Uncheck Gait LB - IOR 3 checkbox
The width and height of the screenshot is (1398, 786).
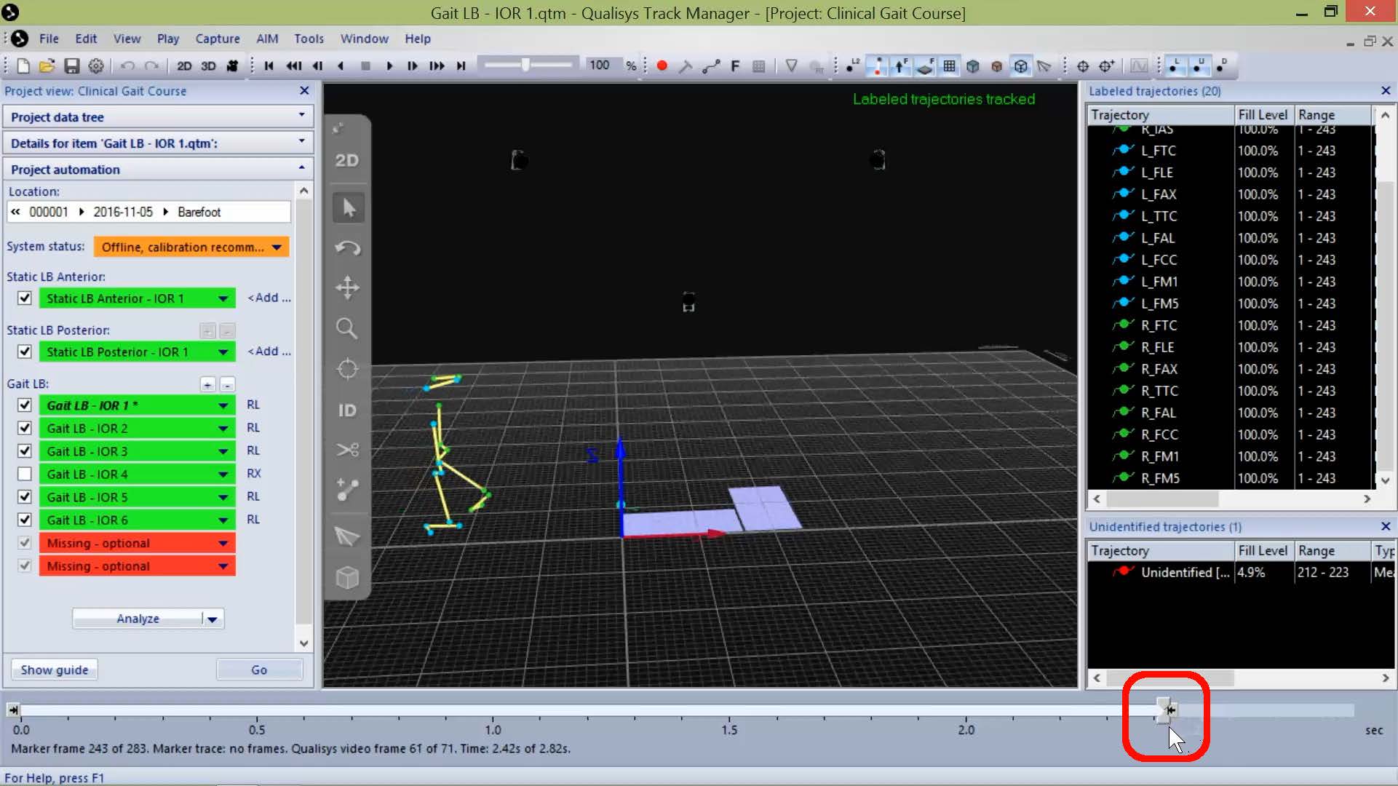(25, 451)
